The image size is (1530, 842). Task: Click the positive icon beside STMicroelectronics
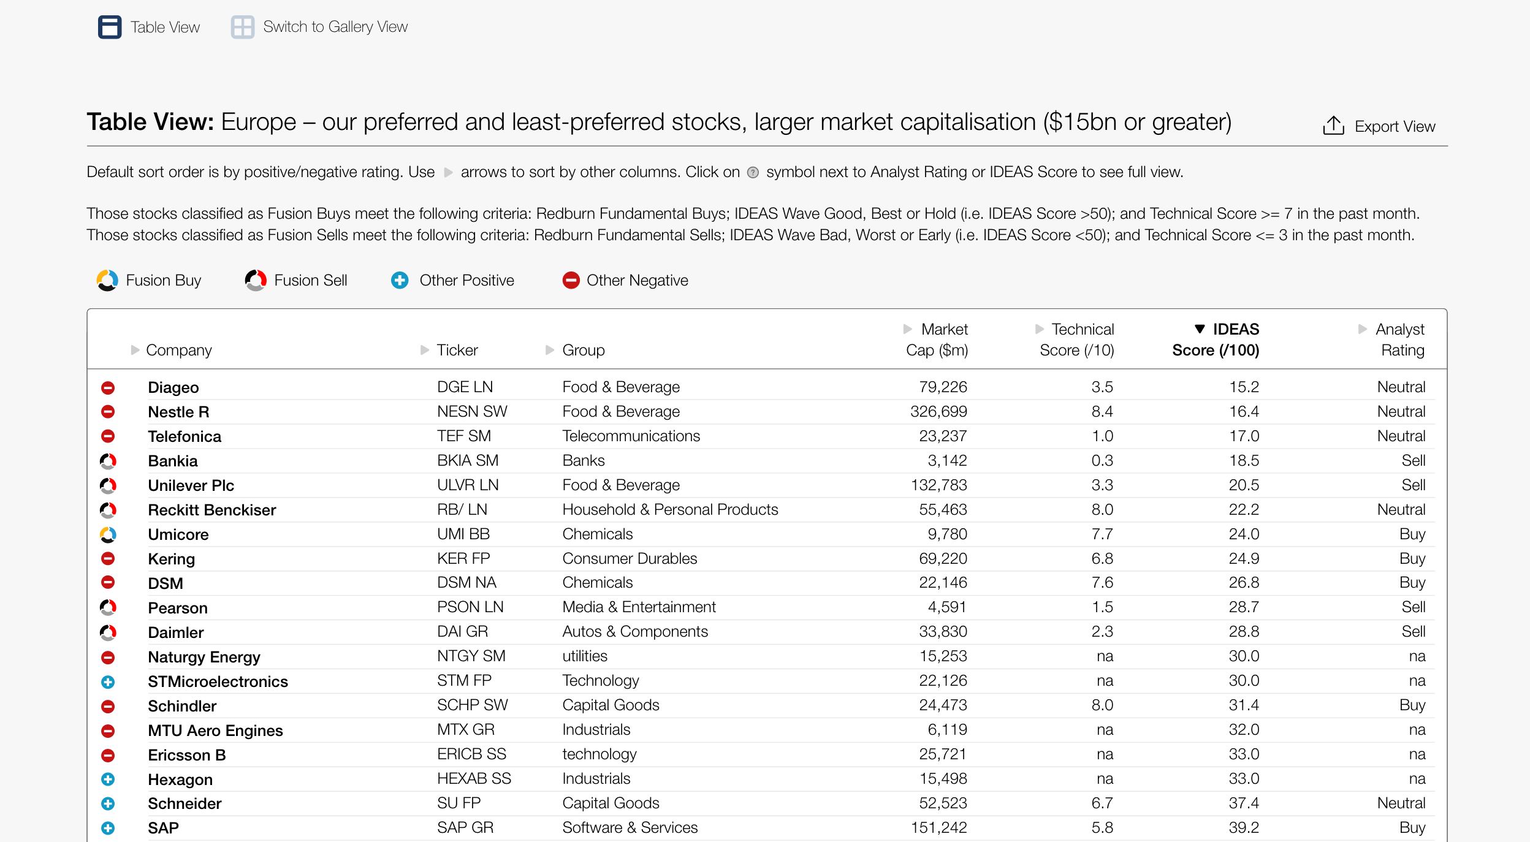coord(108,681)
